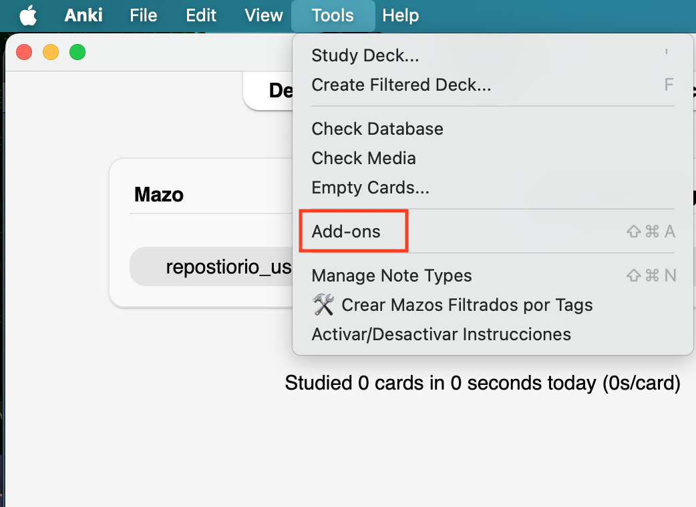This screenshot has height=507, width=696.
Task: Open the Add-ons manager
Action: (346, 231)
